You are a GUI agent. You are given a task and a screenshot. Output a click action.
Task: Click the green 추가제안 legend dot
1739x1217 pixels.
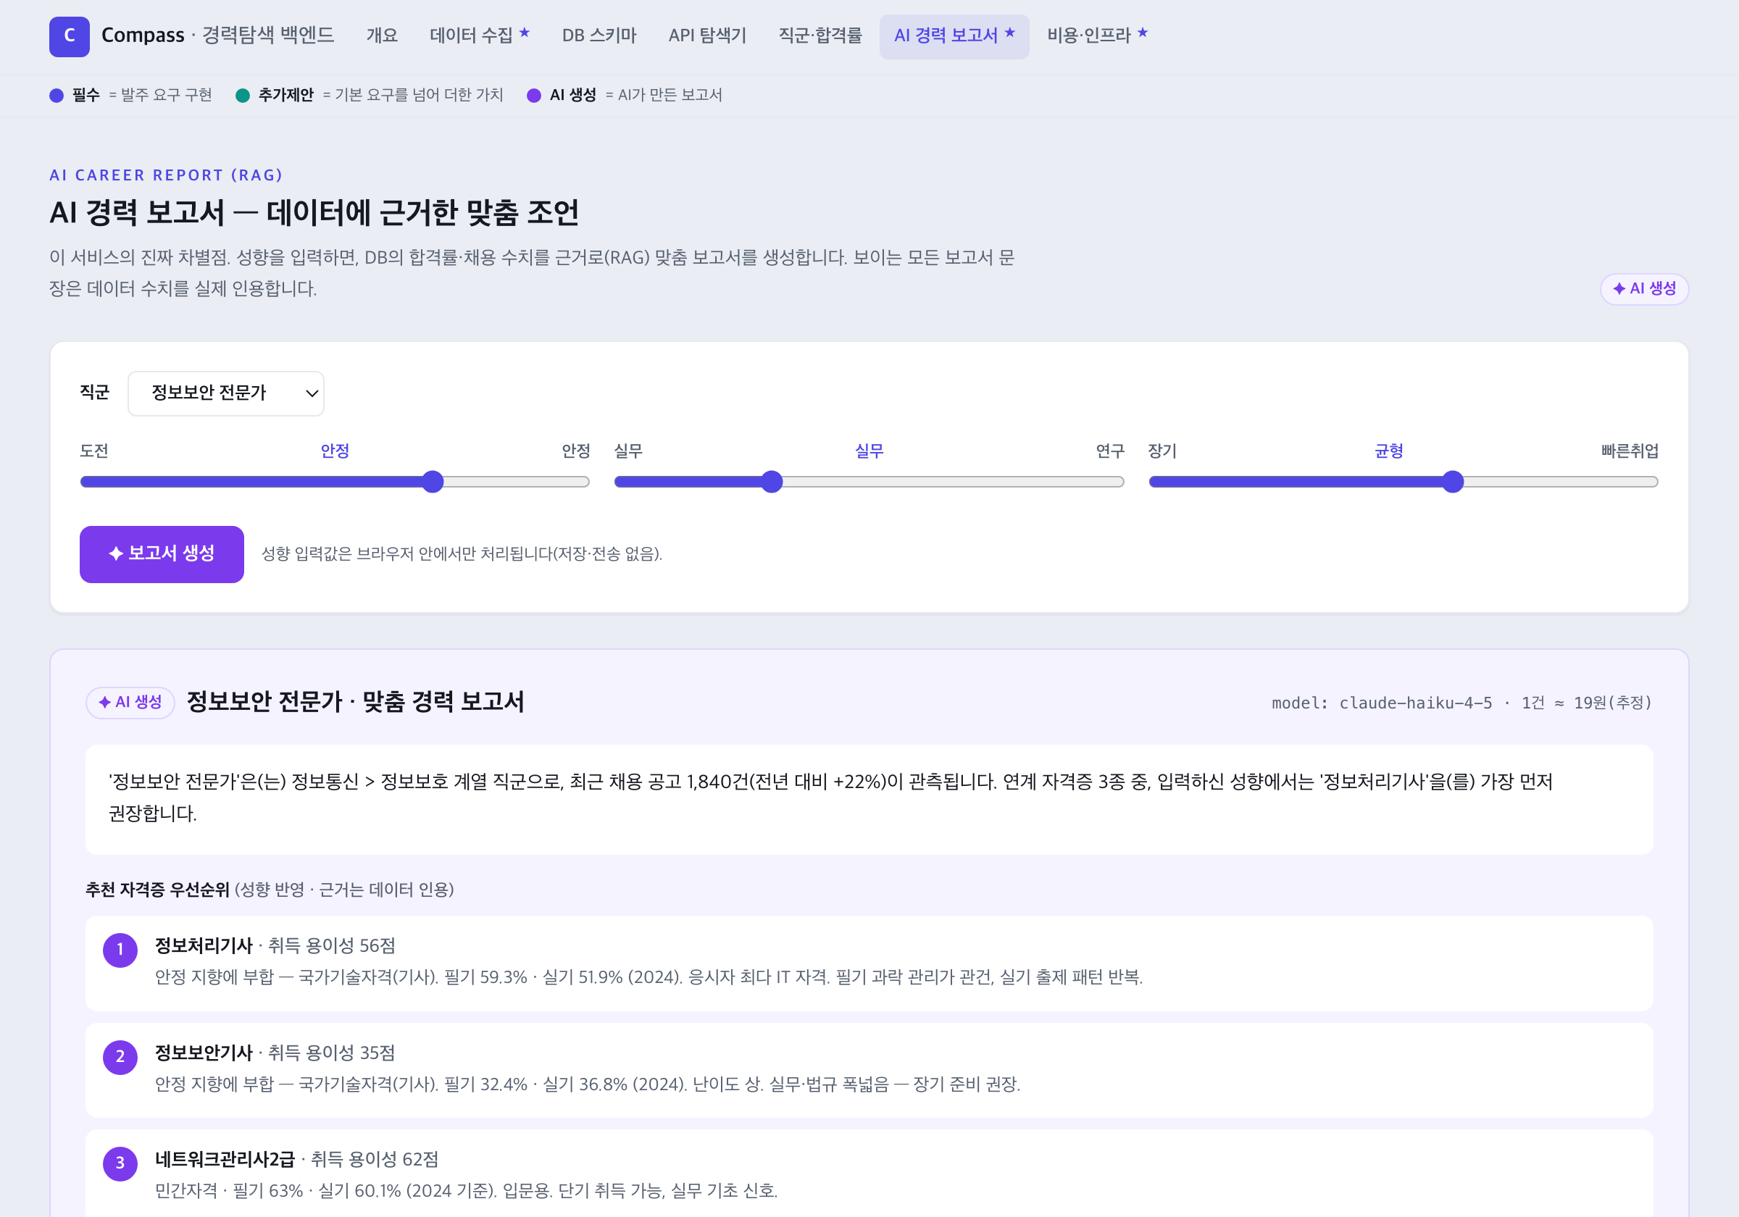click(x=242, y=96)
